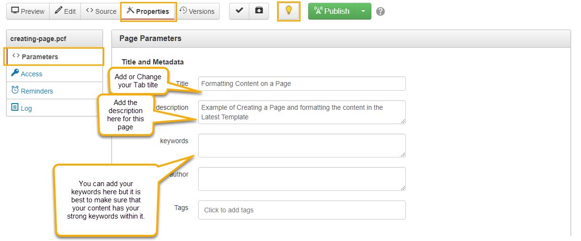
Task: Click the key icon beside Access
Action: (15, 73)
